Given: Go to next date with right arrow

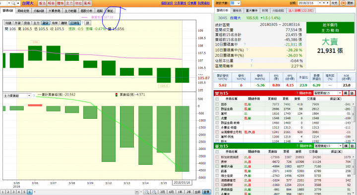Looking at the screenshot, I should pos(328,3).
